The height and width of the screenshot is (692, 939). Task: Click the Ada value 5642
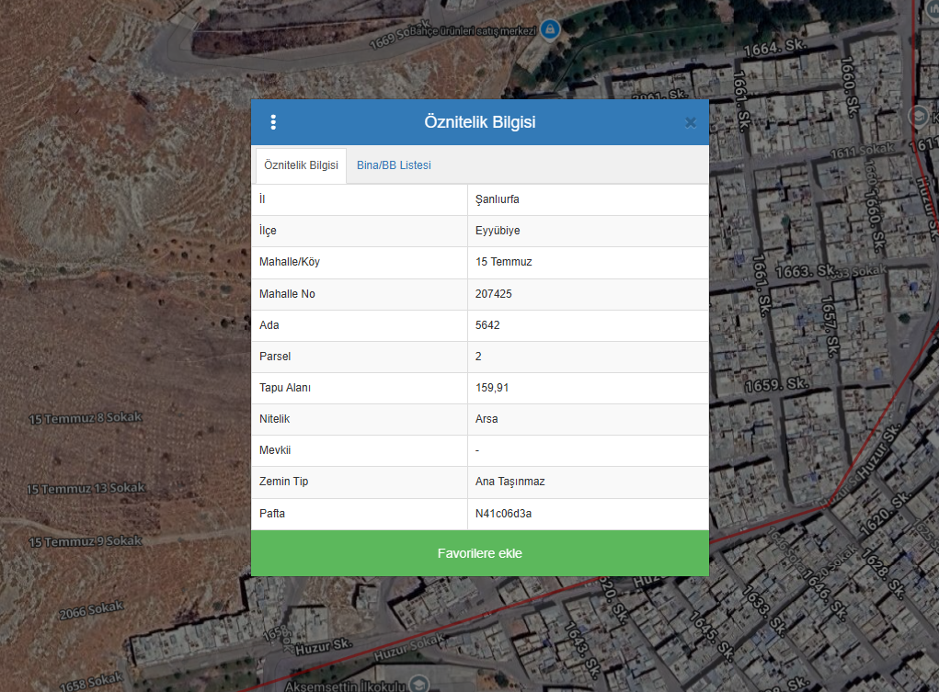[488, 325]
